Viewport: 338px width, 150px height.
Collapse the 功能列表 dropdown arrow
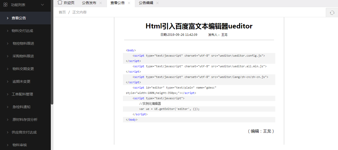coord(42,5)
